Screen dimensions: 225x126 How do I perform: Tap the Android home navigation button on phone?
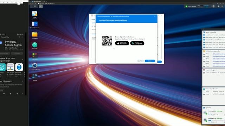[x=11, y=94]
